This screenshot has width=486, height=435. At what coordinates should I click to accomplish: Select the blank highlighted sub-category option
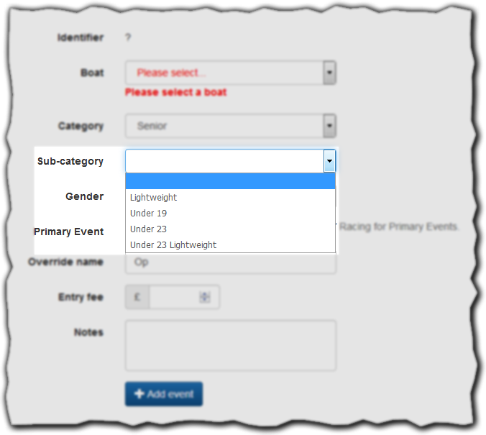[x=230, y=181]
